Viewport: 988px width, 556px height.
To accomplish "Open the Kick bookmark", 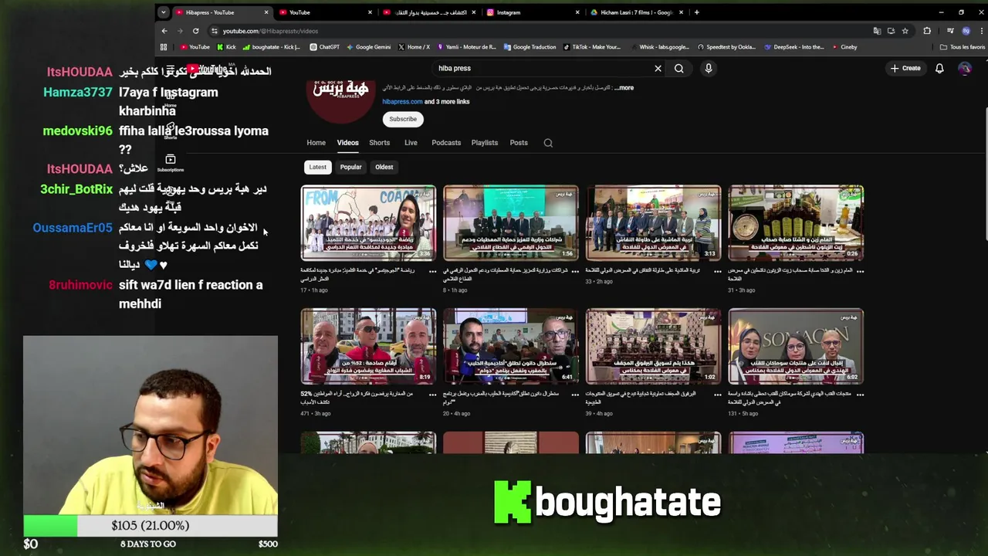I will coord(226,47).
